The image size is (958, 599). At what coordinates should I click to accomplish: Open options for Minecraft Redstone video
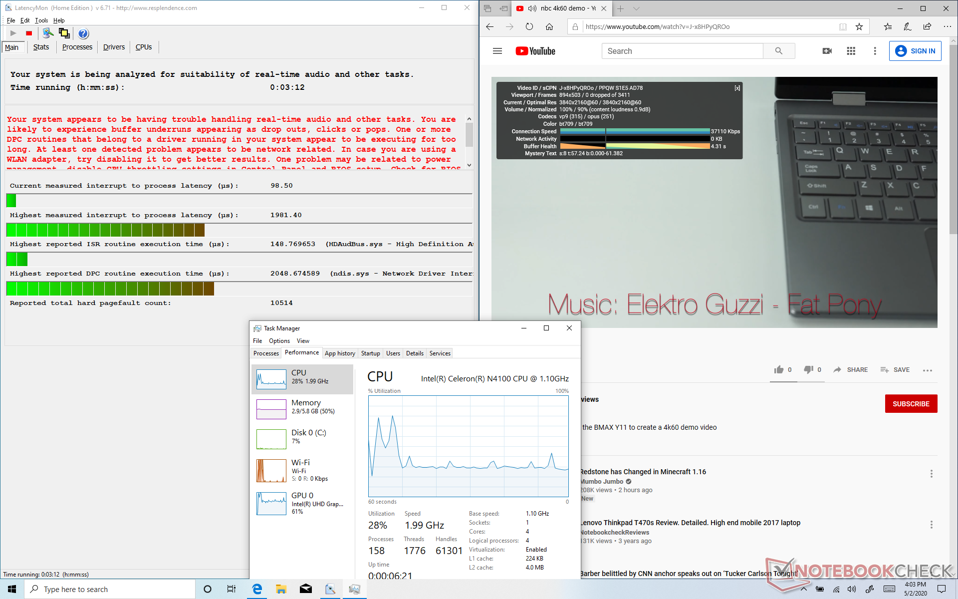tap(931, 474)
